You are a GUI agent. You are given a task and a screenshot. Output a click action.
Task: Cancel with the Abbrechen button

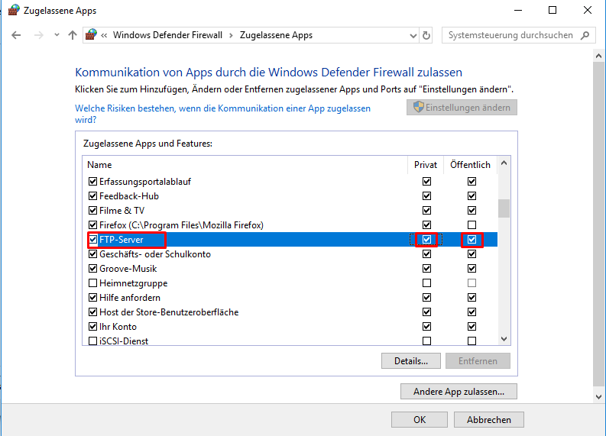pyautogui.click(x=489, y=419)
